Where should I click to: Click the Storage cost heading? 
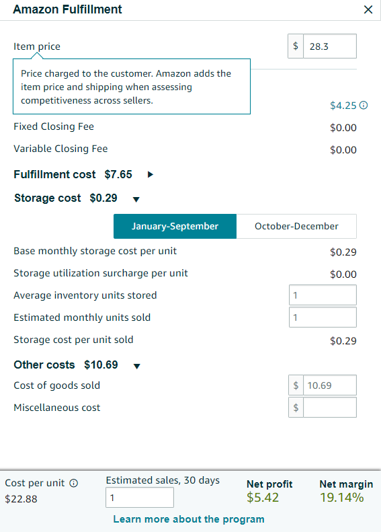[48, 198]
